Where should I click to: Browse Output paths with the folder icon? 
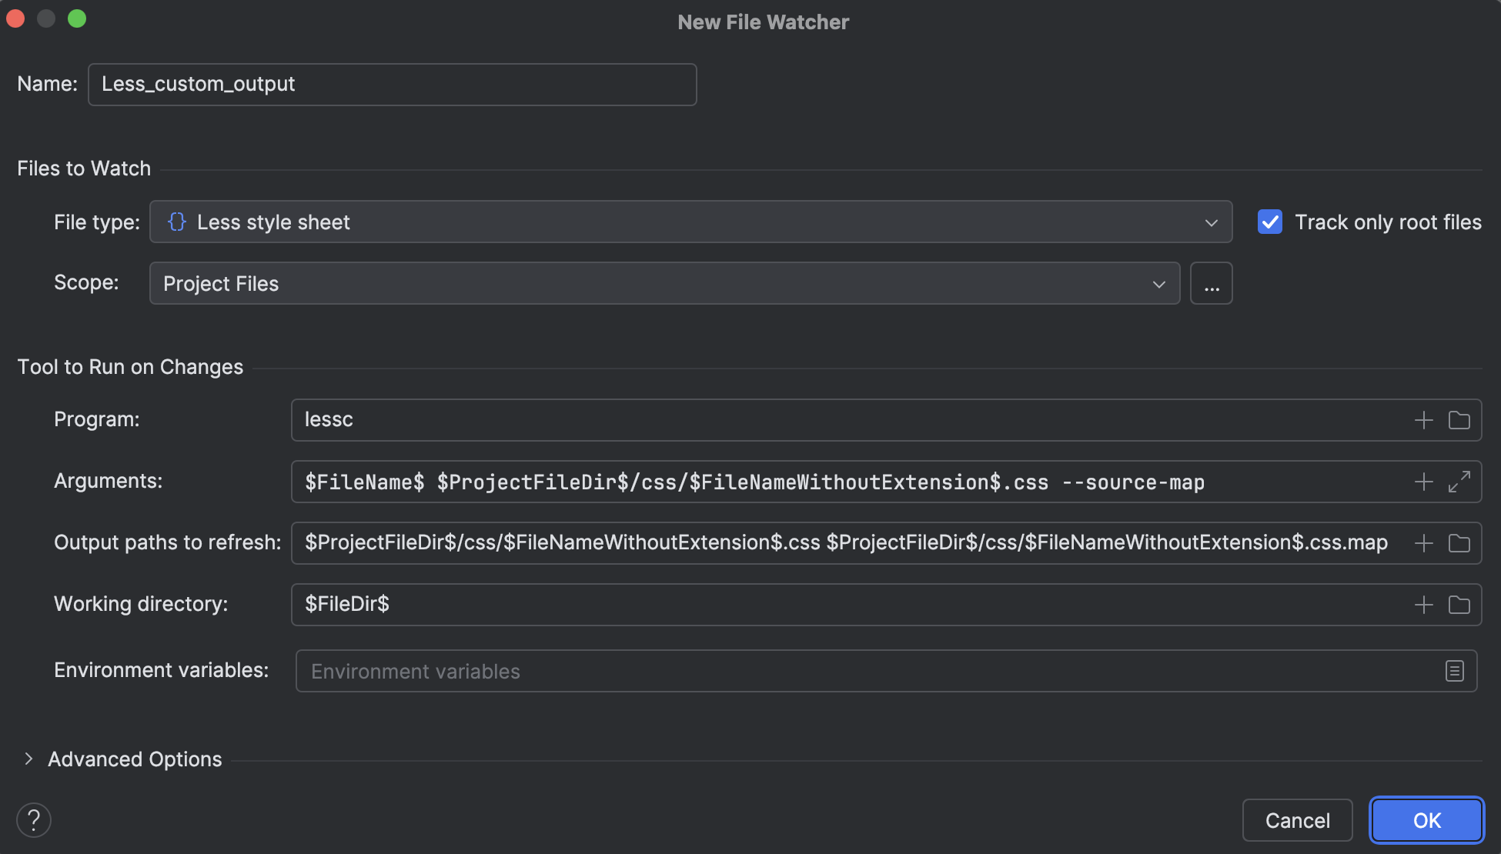point(1459,542)
